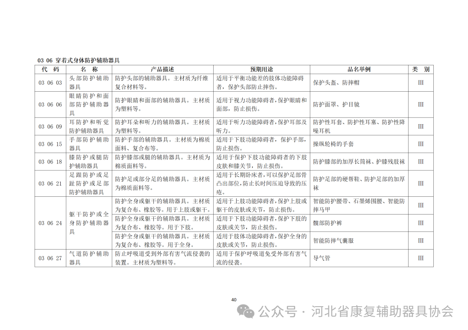Click the 防护面罩、护目镜 cell
468x330 pixels.
pos(337,104)
